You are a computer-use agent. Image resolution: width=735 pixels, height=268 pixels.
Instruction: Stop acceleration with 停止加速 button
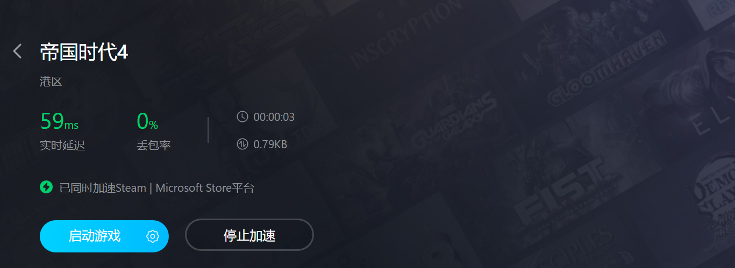pos(249,235)
